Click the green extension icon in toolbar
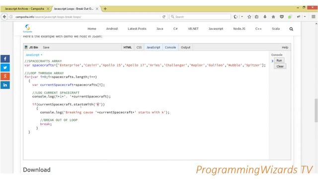The height and width of the screenshot is (179, 318). [290, 17]
